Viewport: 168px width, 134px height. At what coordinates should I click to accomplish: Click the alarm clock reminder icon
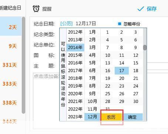36,9
